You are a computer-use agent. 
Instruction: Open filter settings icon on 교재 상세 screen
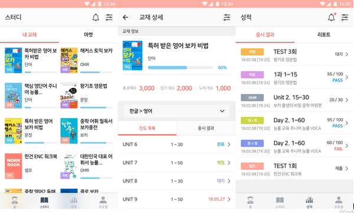(x=227, y=17)
